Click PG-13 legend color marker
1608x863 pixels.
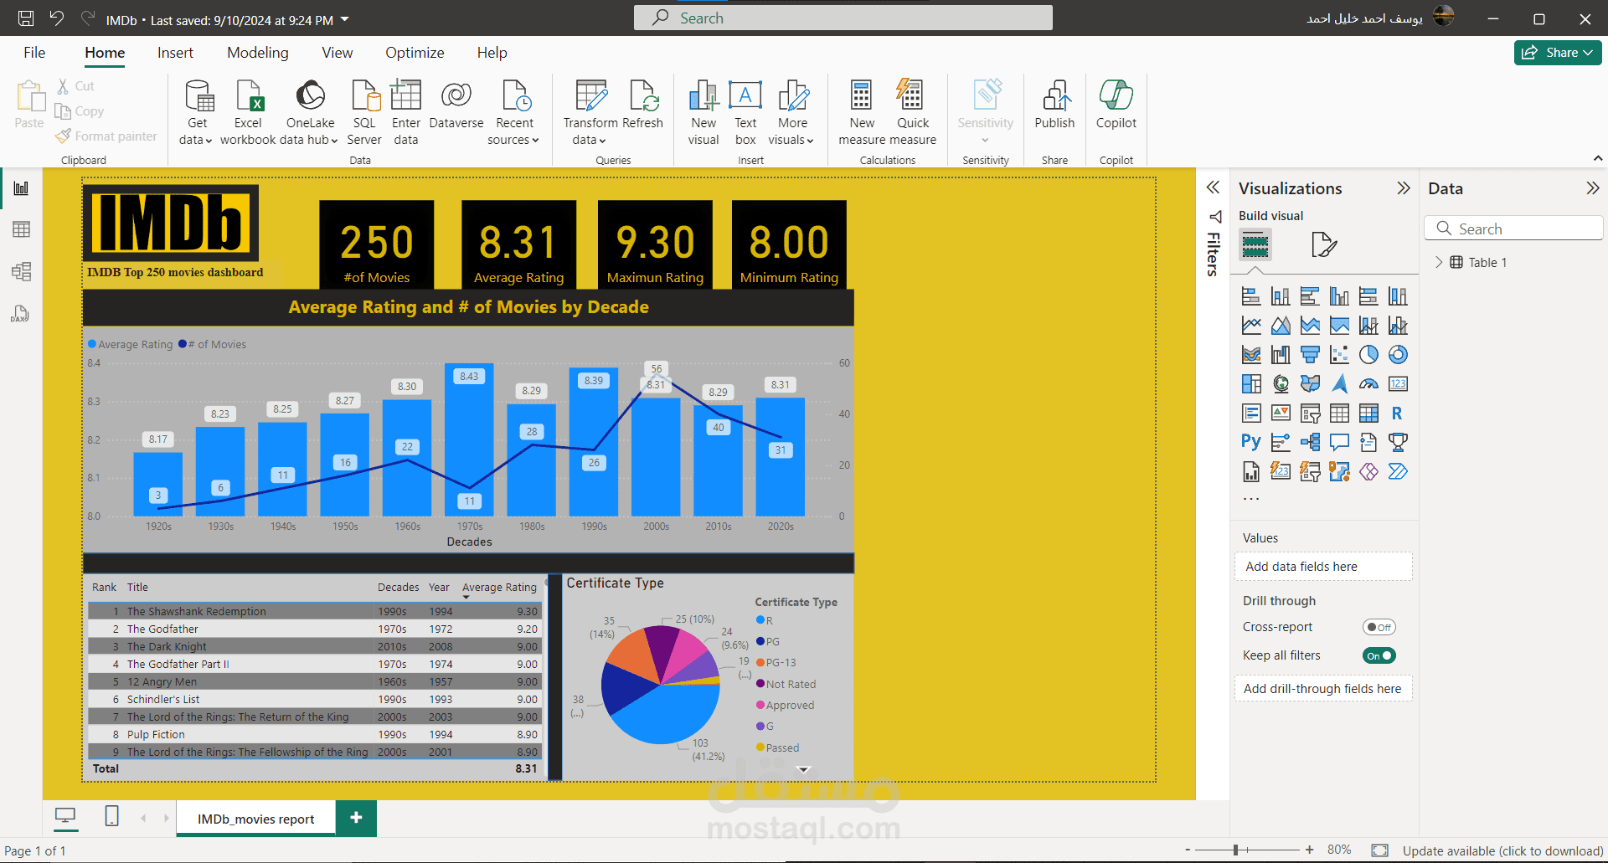pos(760,662)
